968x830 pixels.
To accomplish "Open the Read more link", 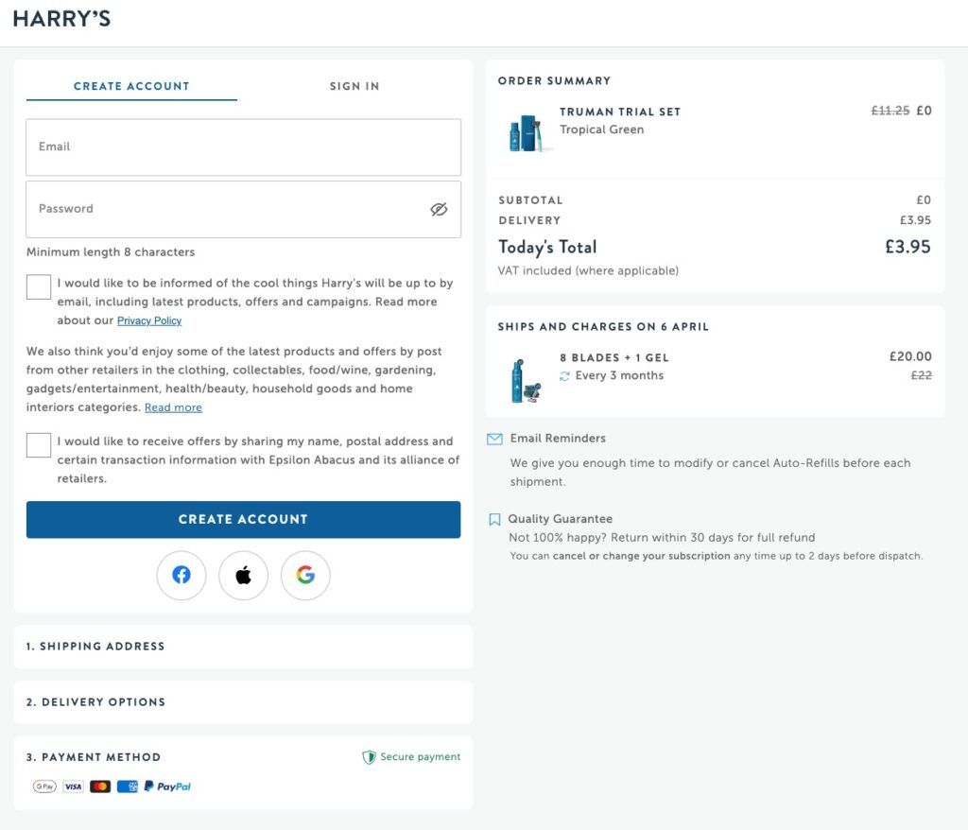I will pos(173,407).
